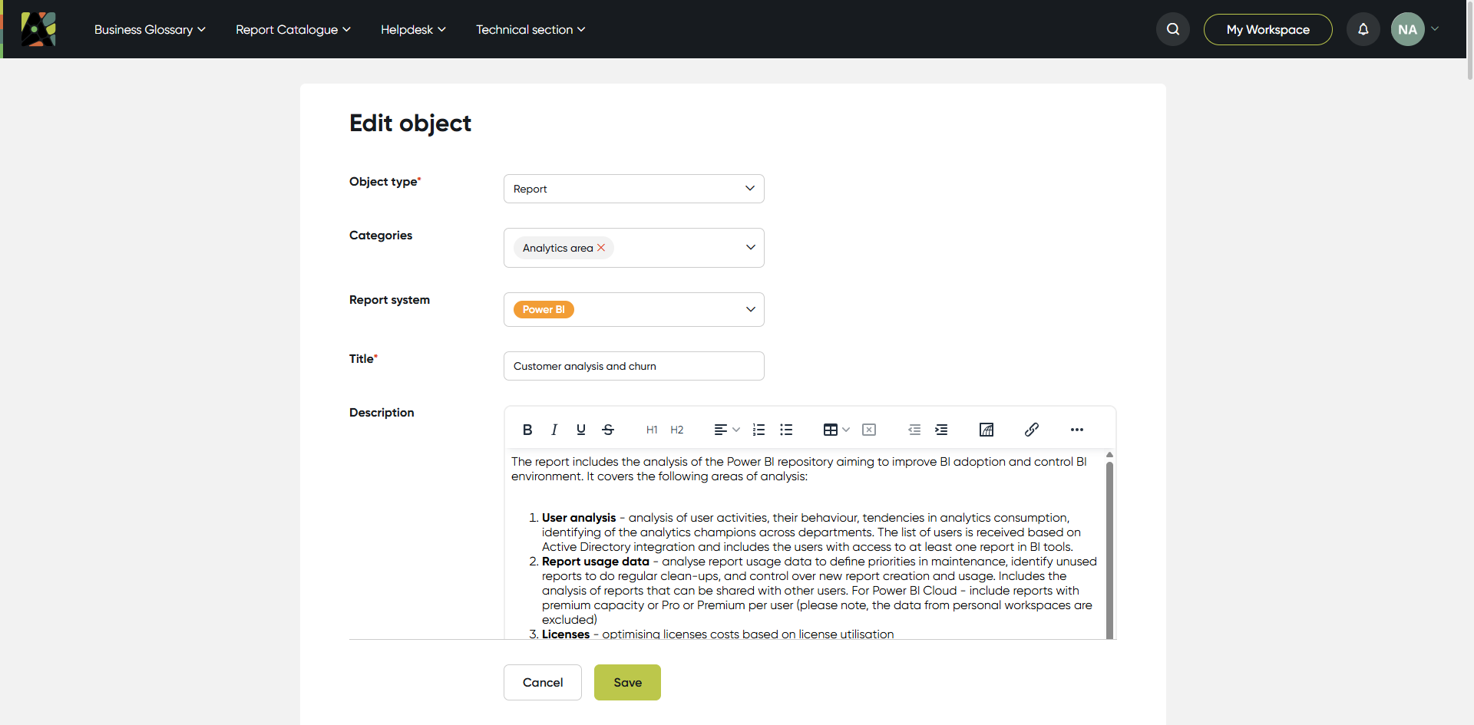
Task: Click the 'Description' field label
Action: pos(382,413)
